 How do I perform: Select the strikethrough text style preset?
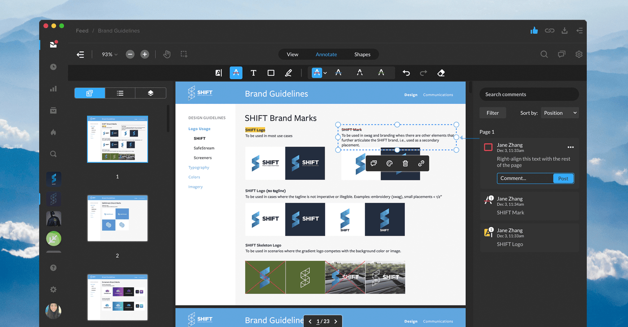click(x=339, y=73)
